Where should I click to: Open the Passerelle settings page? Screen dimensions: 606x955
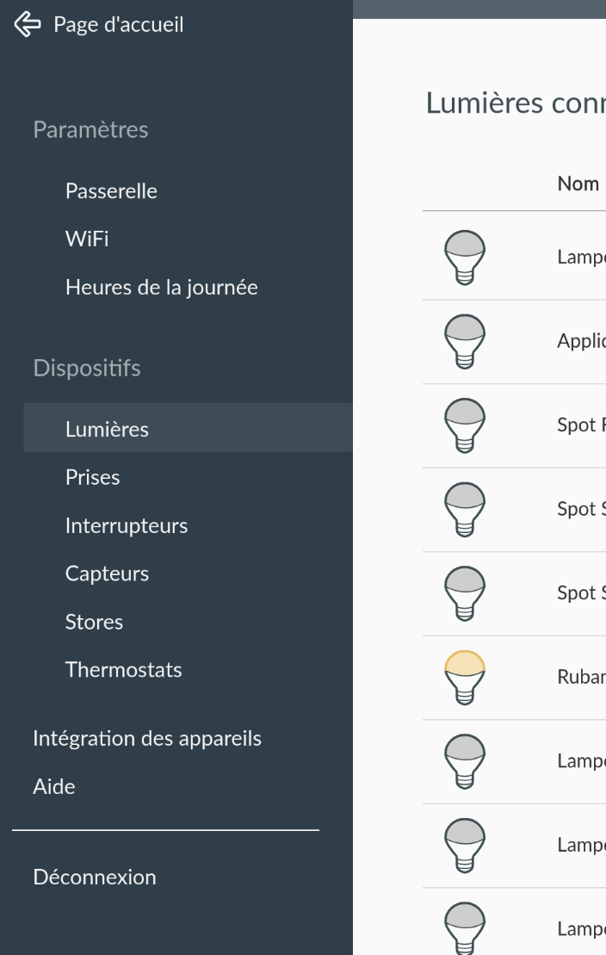click(x=111, y=190)
